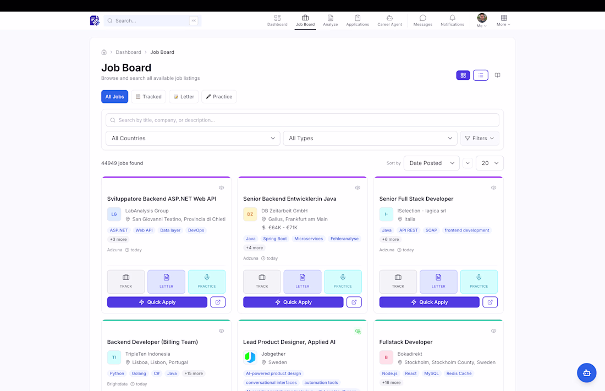Switch to list view layout
The height and width of the screenshot is (391, 605).
tap(480, 75)
